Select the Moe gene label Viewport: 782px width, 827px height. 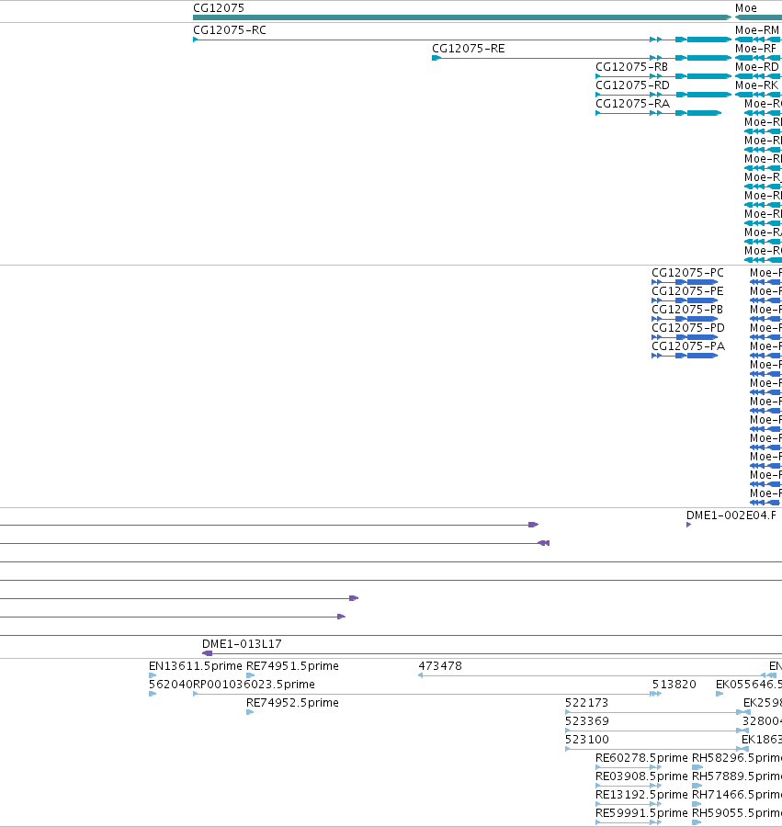745,8
